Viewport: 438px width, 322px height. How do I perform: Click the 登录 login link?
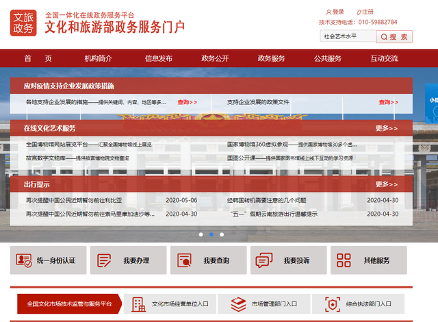(337, 12)
